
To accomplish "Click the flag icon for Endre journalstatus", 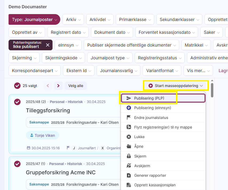I will [129, 117].
